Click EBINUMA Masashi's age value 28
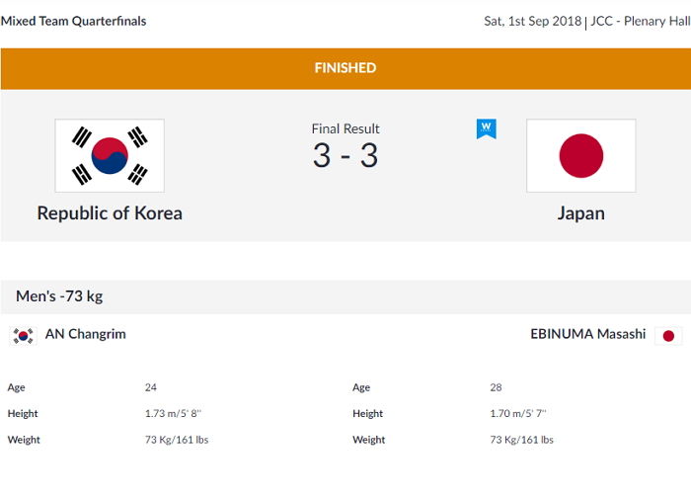The image size is (691, 502). 496,387
